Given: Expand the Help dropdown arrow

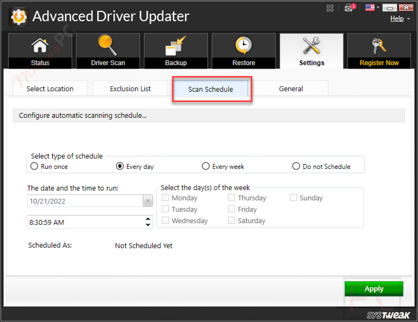Looking at the screenshot, I should click(x=408, y=19).
